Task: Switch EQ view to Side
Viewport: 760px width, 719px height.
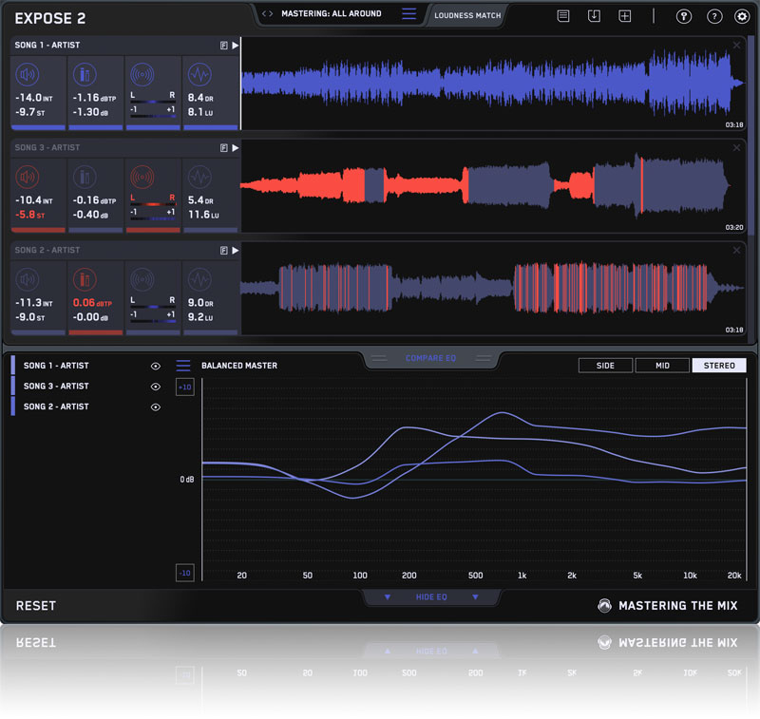Action: (x=605, y=366)
